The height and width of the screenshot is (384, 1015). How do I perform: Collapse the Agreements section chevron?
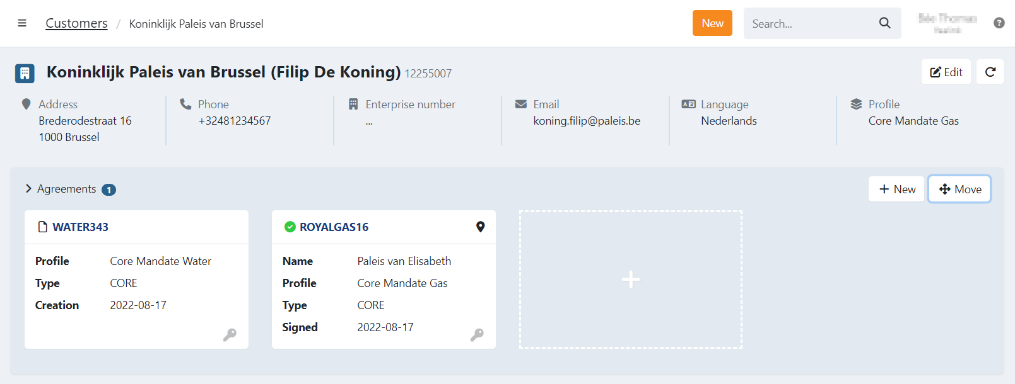pos(28,189)
